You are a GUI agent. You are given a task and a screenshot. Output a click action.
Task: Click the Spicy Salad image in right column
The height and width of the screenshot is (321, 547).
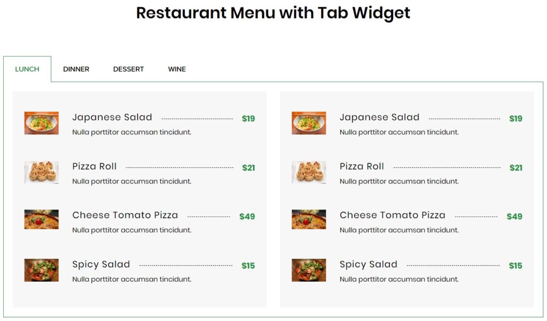click(x=309, y=269)
